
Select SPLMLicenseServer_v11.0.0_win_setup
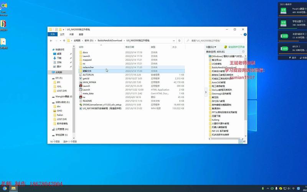click(102, 104)
